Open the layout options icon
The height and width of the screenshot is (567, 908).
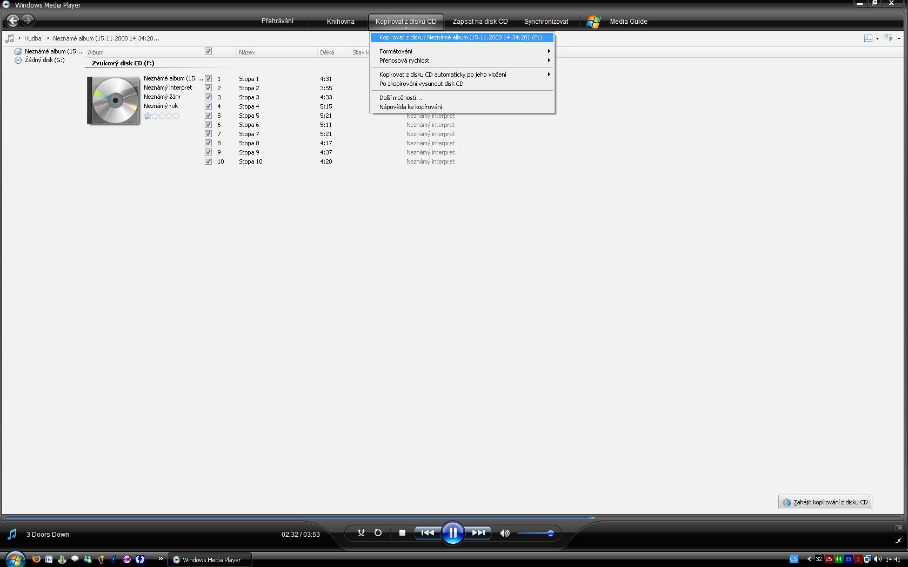tap(868, 38)
